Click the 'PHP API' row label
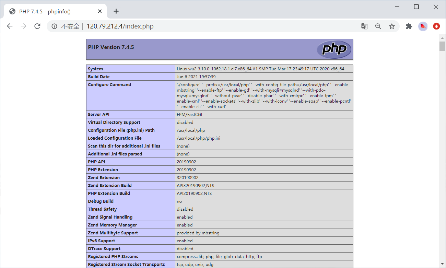Viewport: 446px width, 268px height. [x=97, y=162]
